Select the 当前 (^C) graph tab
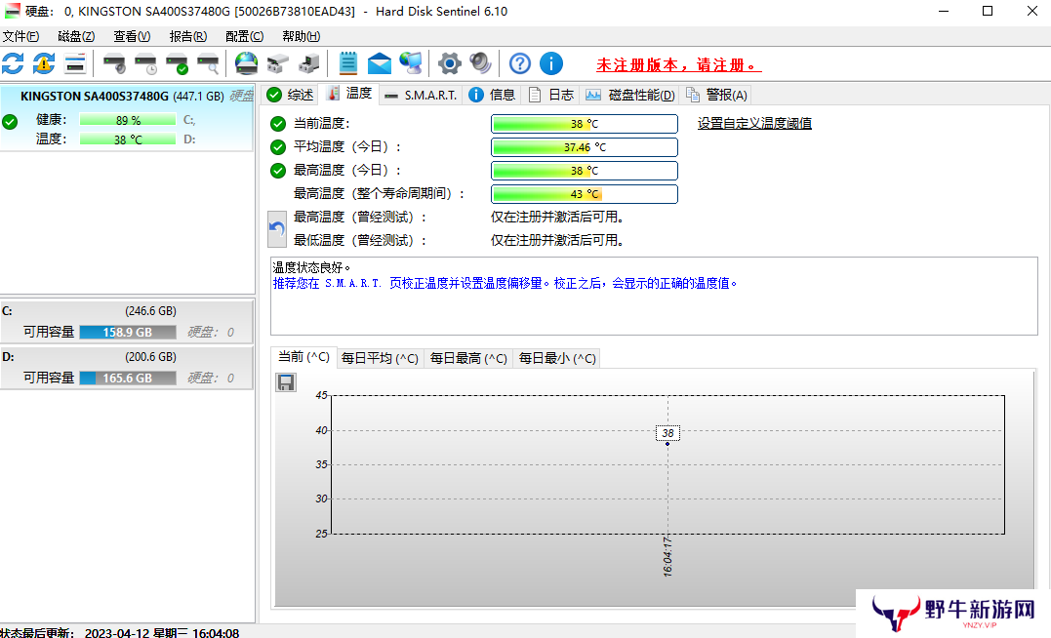Screen dimensions: 1051x638 (303, 357)
